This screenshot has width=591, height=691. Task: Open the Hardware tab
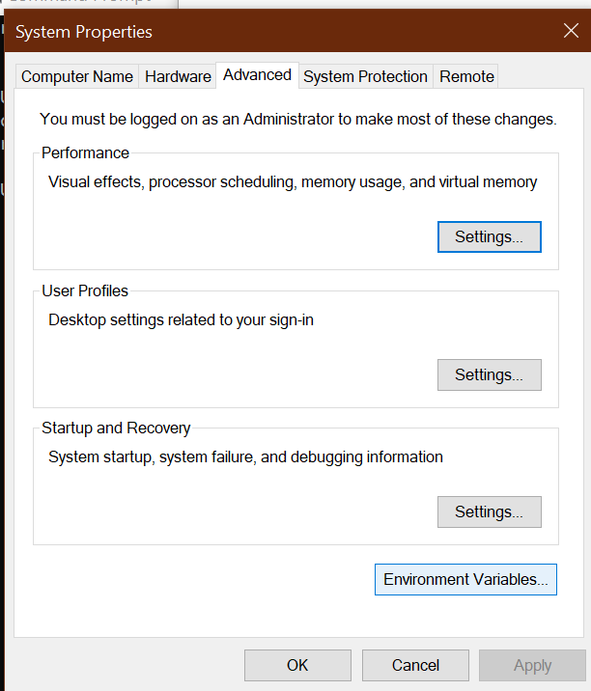click(178, 76)
